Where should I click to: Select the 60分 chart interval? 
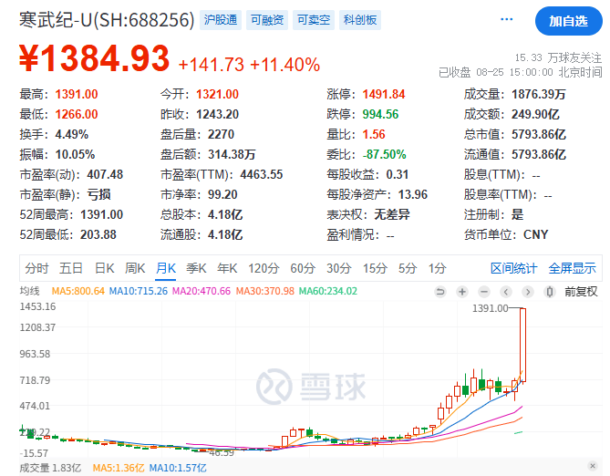[x=303, y=268]
